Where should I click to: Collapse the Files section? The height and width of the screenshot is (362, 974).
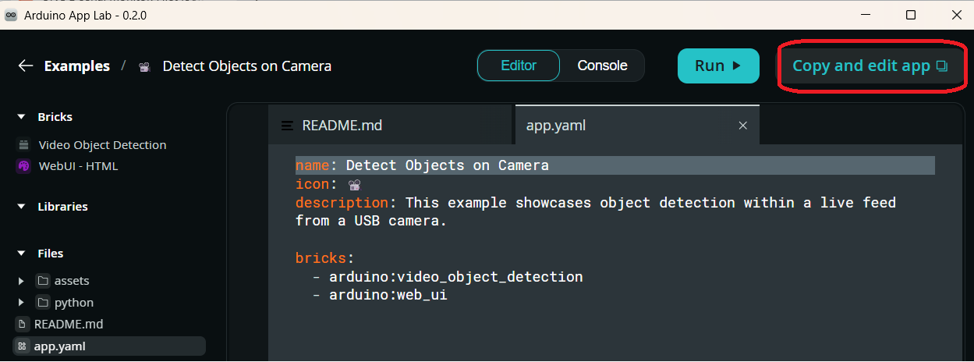coord(21,254)
